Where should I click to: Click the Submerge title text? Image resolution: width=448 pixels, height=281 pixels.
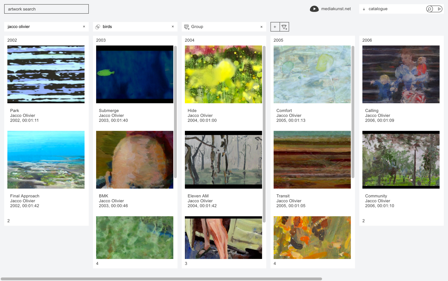coord(109,111)
